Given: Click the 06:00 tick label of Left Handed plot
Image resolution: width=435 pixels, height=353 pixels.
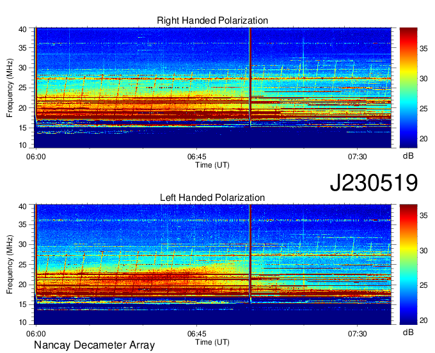Looking at the screenshot, I should click(36, 334).
